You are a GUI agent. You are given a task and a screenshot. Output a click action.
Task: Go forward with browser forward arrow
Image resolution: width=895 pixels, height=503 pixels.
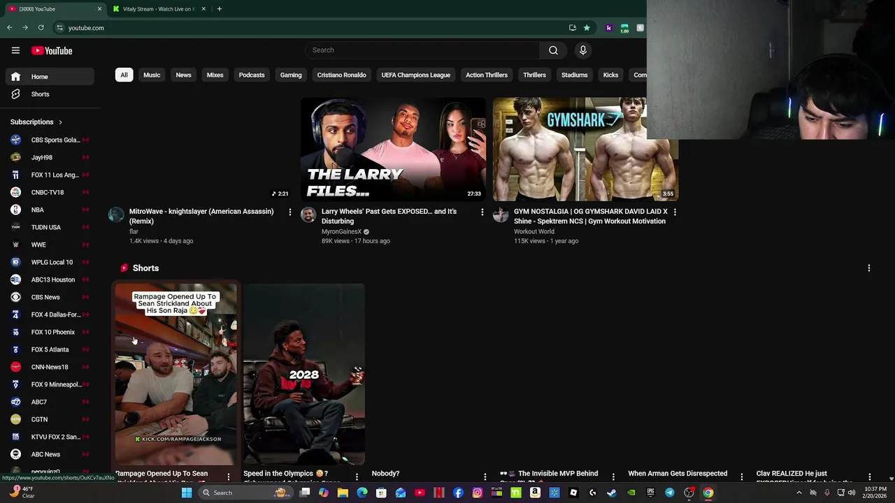pos(25,28)
